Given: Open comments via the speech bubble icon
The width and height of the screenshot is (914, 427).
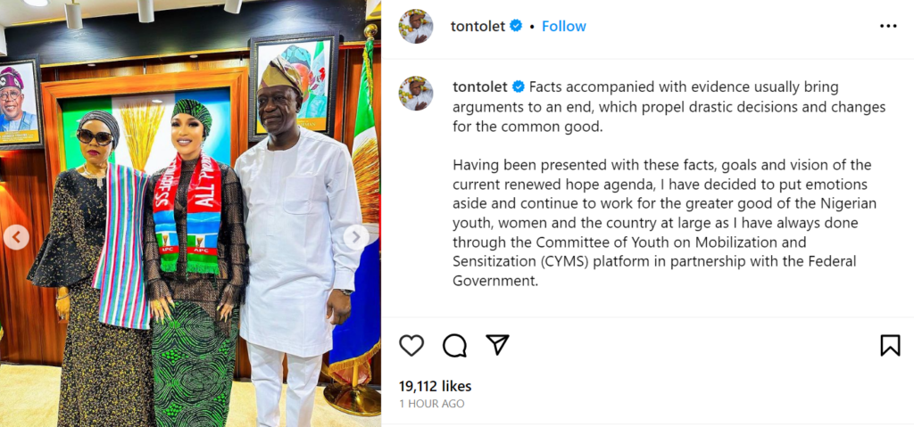Looking at the screenshot, I should click(454, 346).
